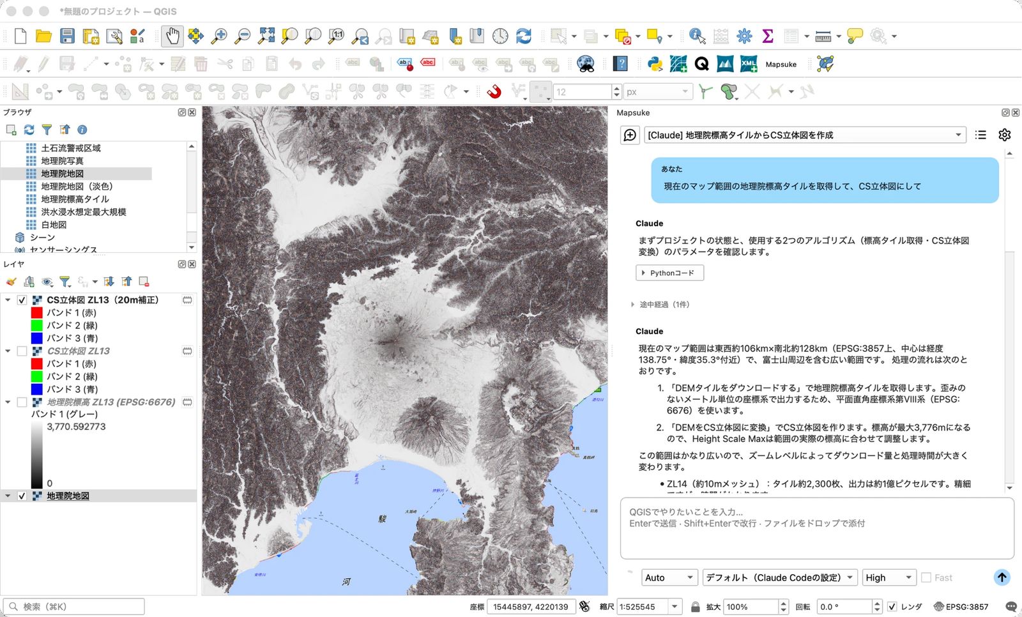Expand the Pythonコード disclosure
The image size is (1022, 617).
669,273
